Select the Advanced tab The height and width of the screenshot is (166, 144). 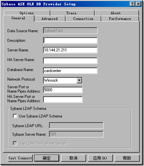[x=50, y=19]
